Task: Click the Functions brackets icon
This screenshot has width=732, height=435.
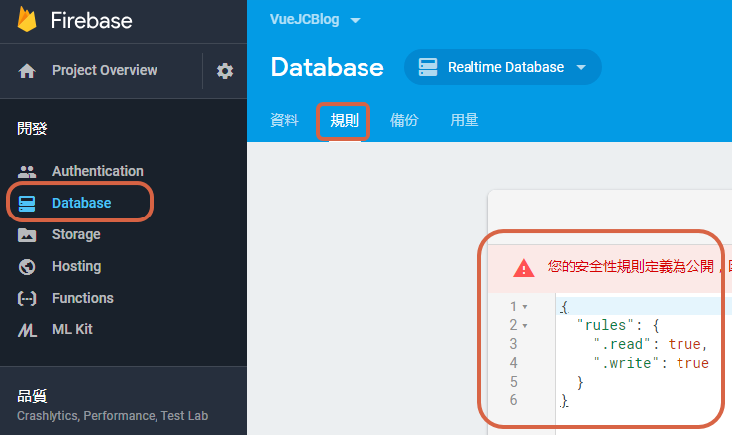Action: tap(27, 298)
